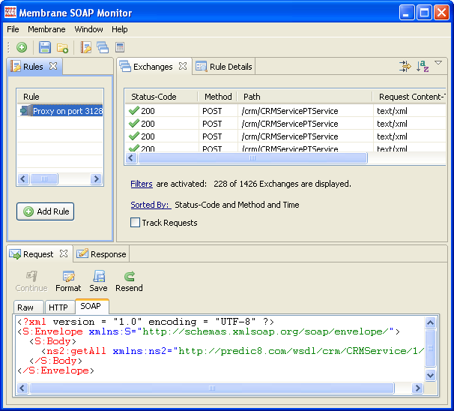
Task: Click the table view toolbar icon
Action: coord(120,47)
